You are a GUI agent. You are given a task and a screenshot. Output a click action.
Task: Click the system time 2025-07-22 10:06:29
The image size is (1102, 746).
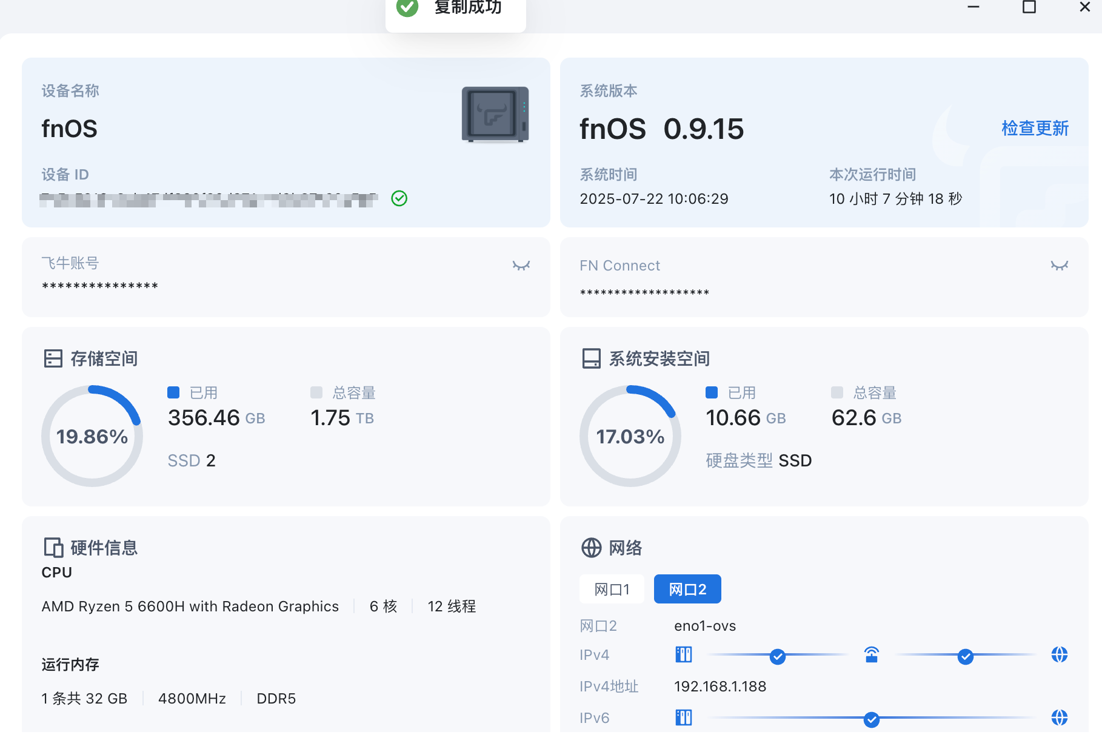pyautogui.click(x=654, y=199)
